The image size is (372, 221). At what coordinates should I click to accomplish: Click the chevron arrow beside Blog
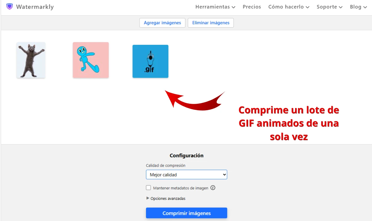click(365, 7)
